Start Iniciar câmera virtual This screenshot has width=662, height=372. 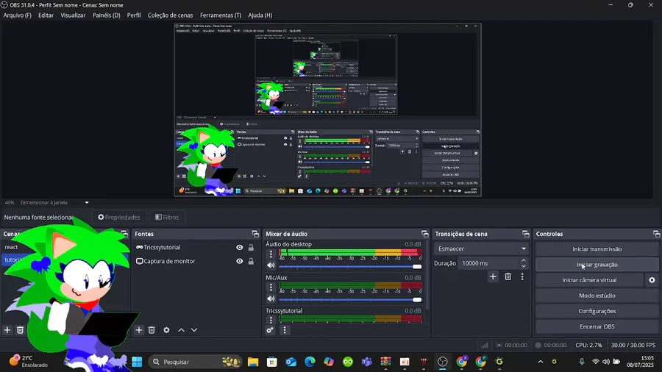click(589, 280)
